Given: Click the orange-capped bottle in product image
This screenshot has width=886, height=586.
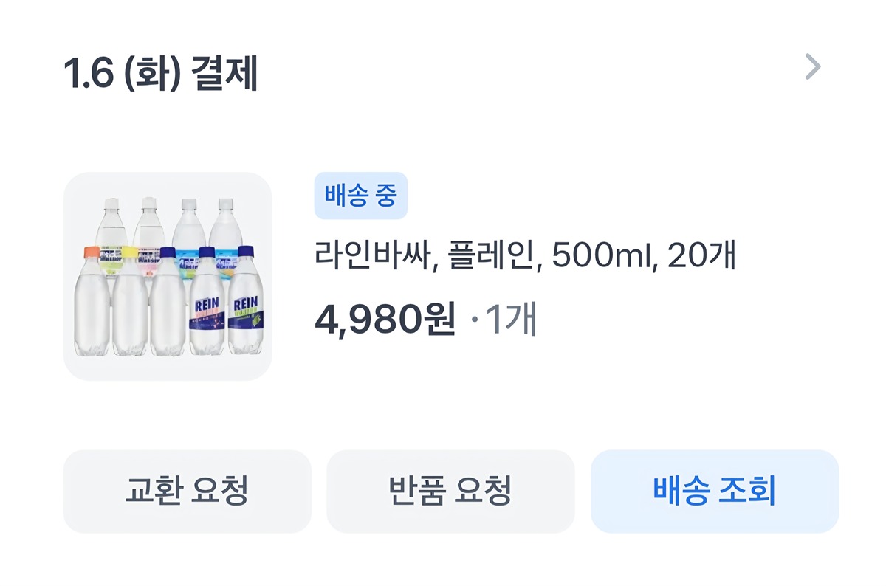Looking at the screenshot, I should click(x=92, y=303).
